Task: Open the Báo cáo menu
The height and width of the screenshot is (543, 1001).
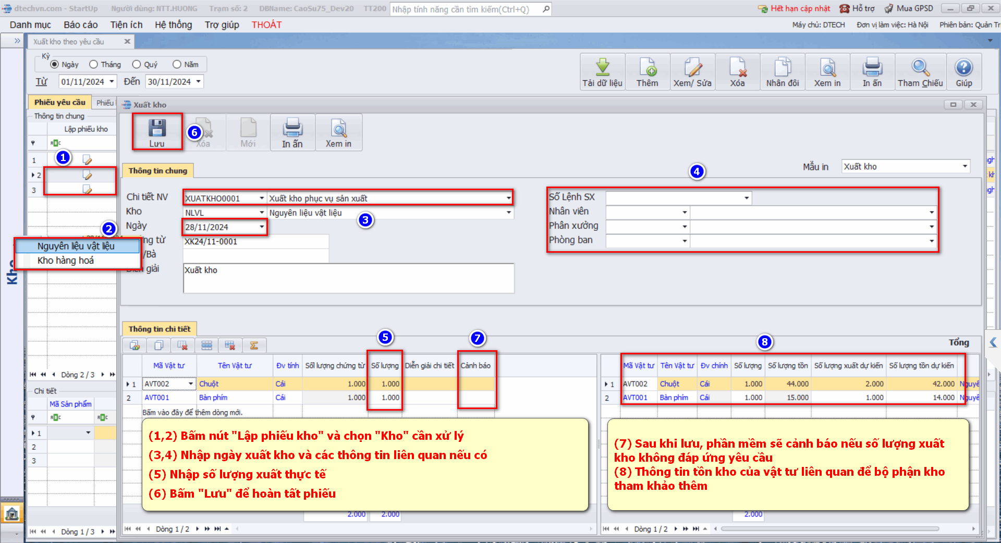Action: point(80,25)
